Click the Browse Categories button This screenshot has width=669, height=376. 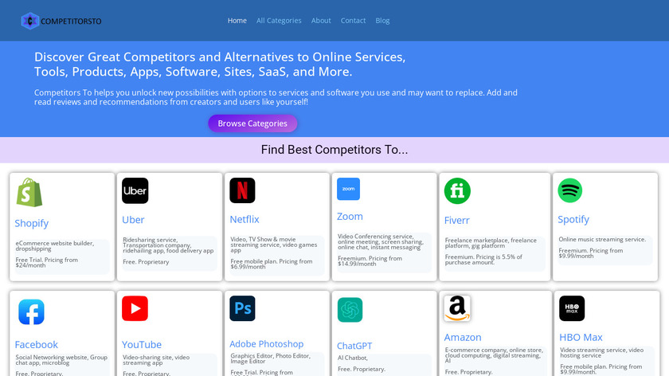[252, 123]
